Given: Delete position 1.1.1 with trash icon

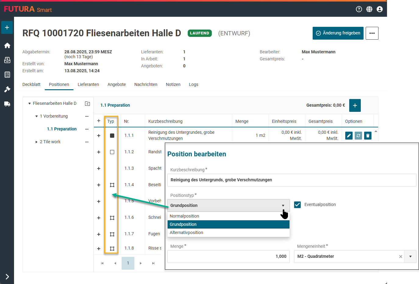Looking at the screenshot, I should 368,136.
